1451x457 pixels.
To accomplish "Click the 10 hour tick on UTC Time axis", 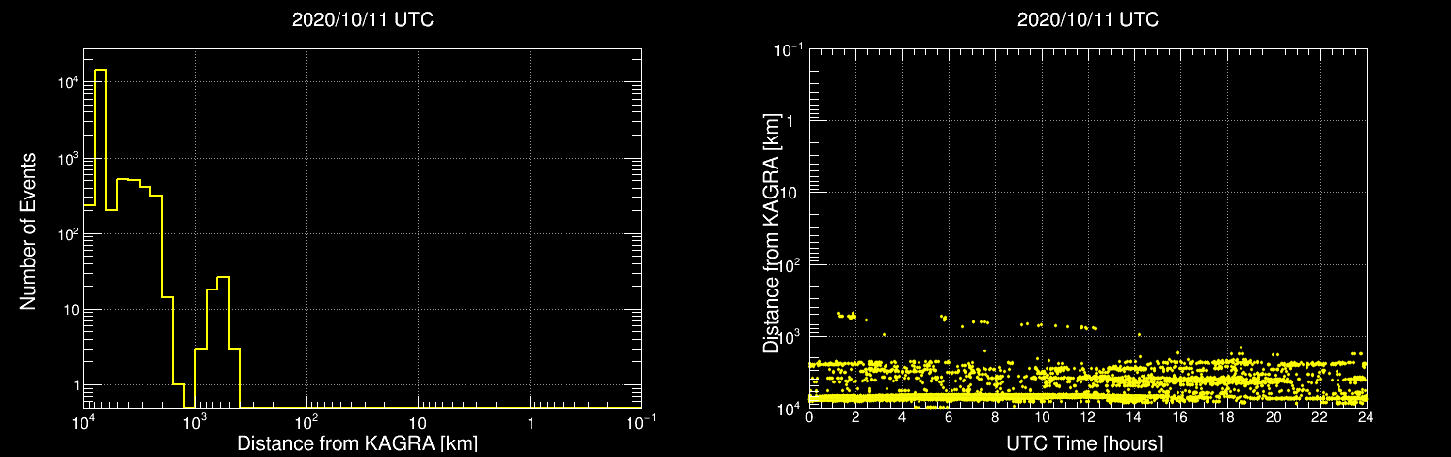I will (x=1042, y=417).
